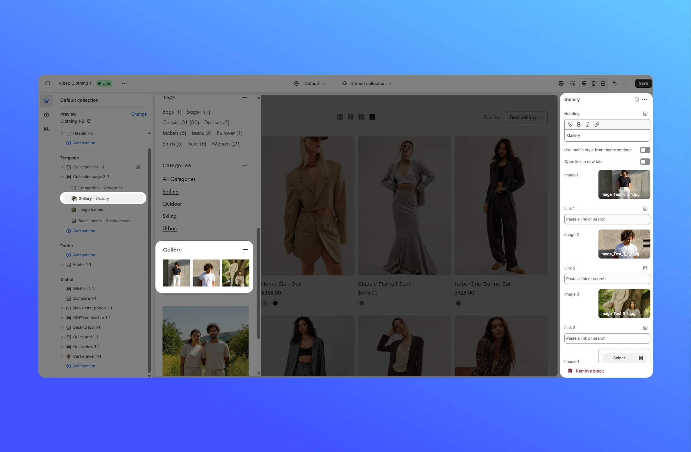Pick color swatch under Classic Fishtail Skirt

362,303
